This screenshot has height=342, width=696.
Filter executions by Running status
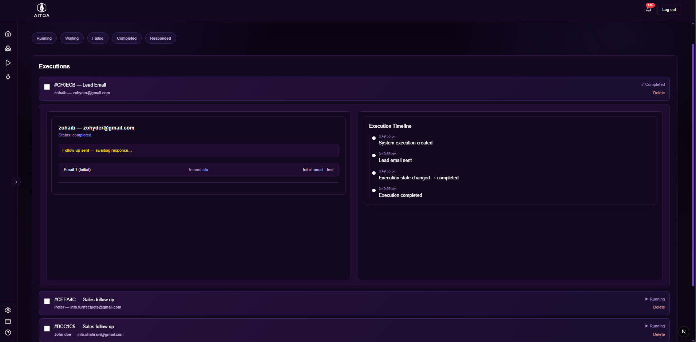(44, 38)
